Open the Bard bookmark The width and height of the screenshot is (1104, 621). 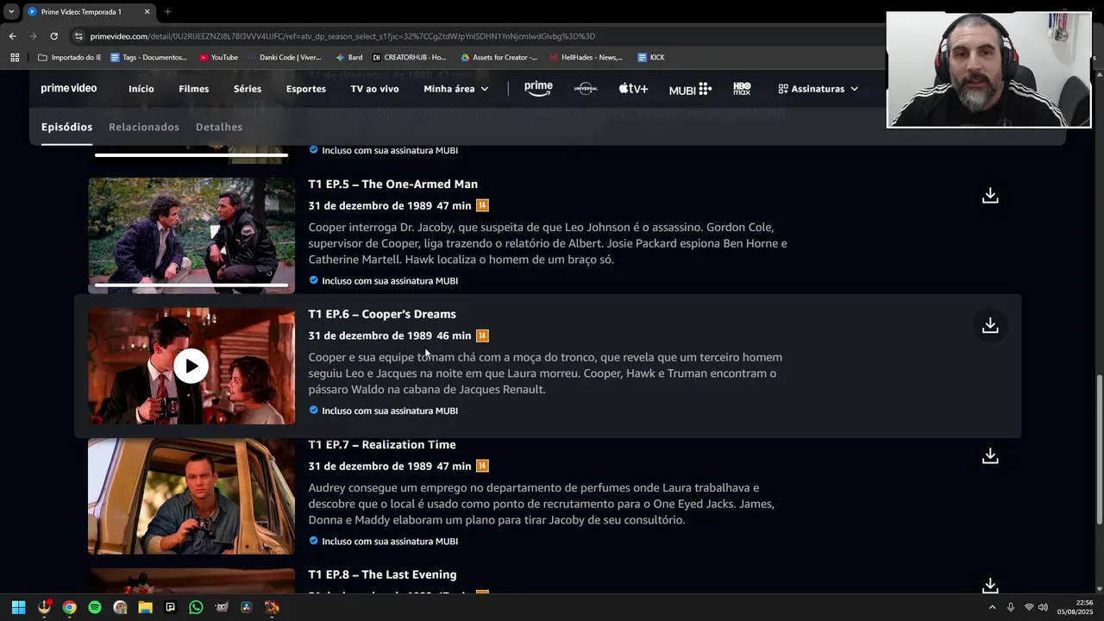click(x=348, y=58)
